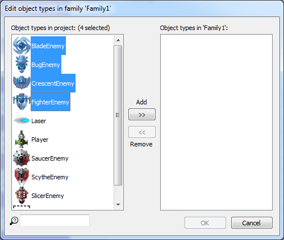Screen dimensions: 284x240
Task: Pick the ScytheEnemy sprite icon
Action: pos(22,176)
